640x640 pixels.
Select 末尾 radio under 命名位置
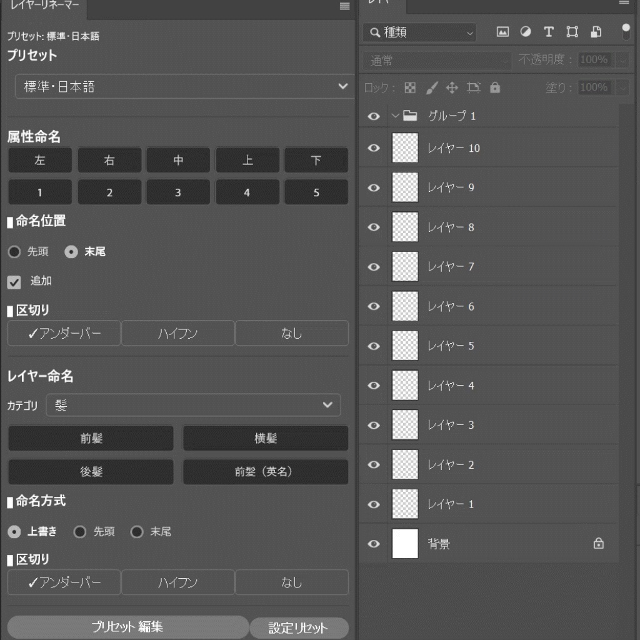[x=71, y=252]
